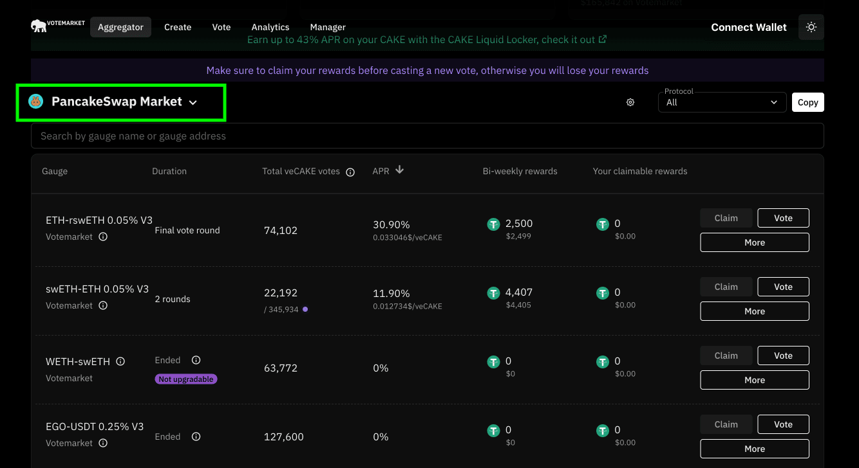This screenshot has width=859, height=468.
Task: Click info icon next to Total veCAKE votes
Action: [x=350, y=172]
